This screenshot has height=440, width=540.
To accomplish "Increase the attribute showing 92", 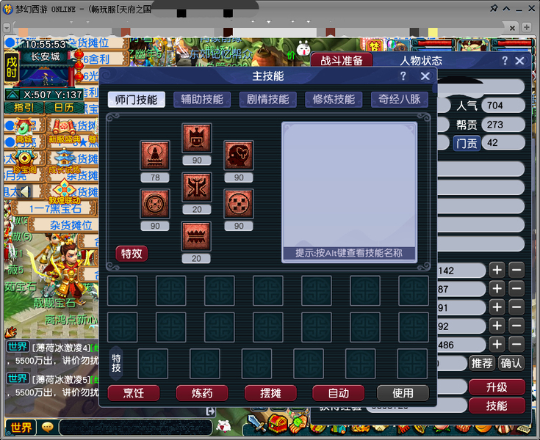I will [x=497, y=326].
